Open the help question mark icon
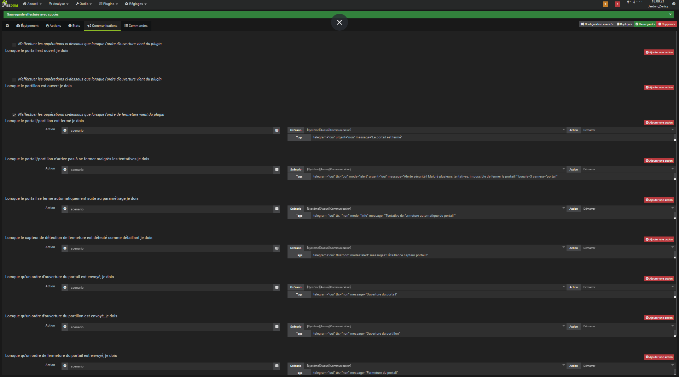The width and height of the screenshot is (679, 377). coord(674,4)
